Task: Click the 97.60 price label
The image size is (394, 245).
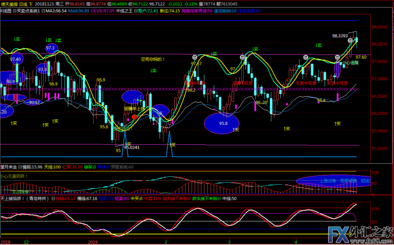Action: (361, 57)
